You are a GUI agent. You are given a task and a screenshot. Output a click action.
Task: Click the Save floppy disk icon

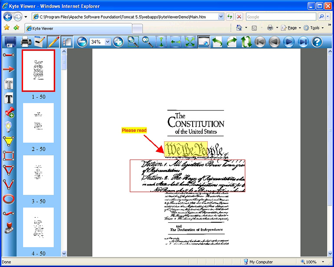10,42
